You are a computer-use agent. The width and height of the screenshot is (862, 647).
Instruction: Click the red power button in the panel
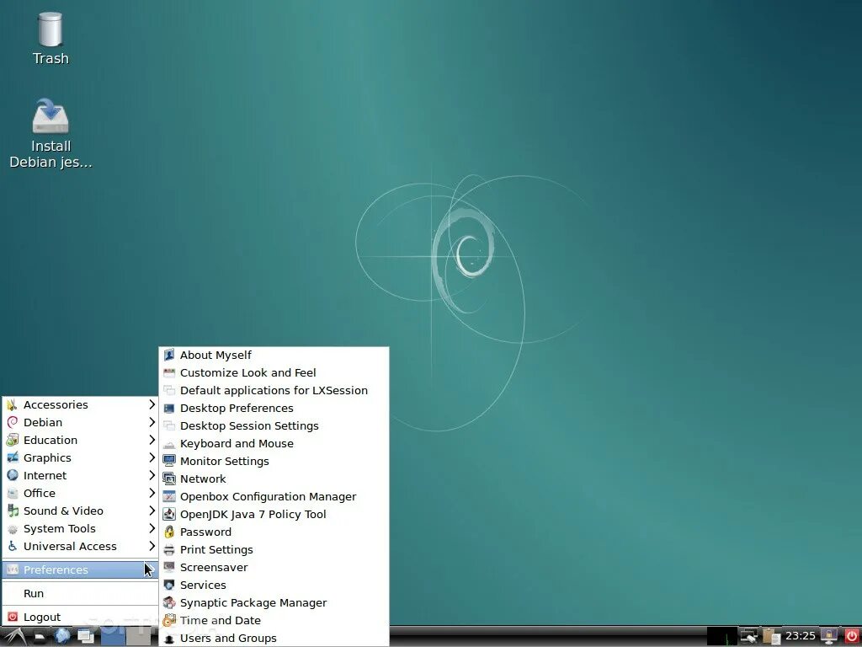851,637
